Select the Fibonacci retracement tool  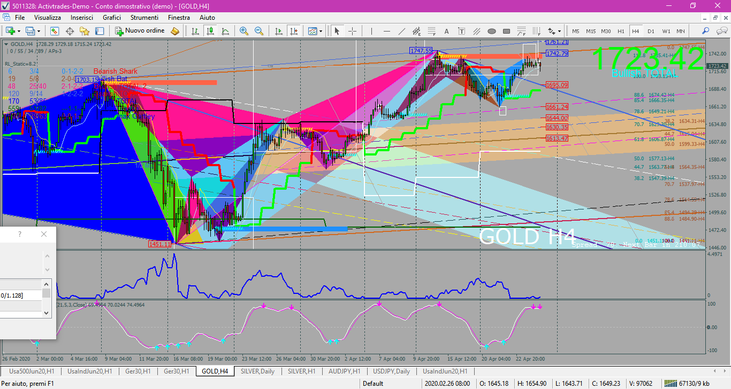pyautogui.click(x=431, y=31)
